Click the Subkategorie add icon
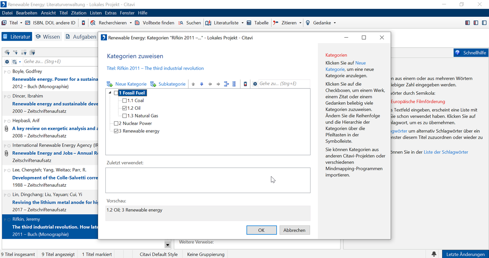This screenshot has width=489, height=258. coord(153,84)
